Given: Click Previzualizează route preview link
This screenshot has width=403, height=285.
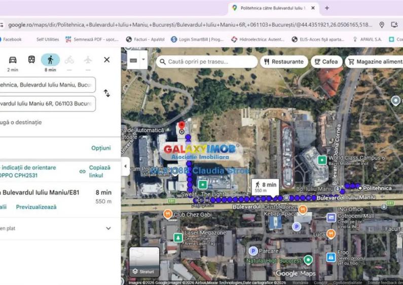Looking at the screenshot, I should pyautogui.click(x=36, y=207).
